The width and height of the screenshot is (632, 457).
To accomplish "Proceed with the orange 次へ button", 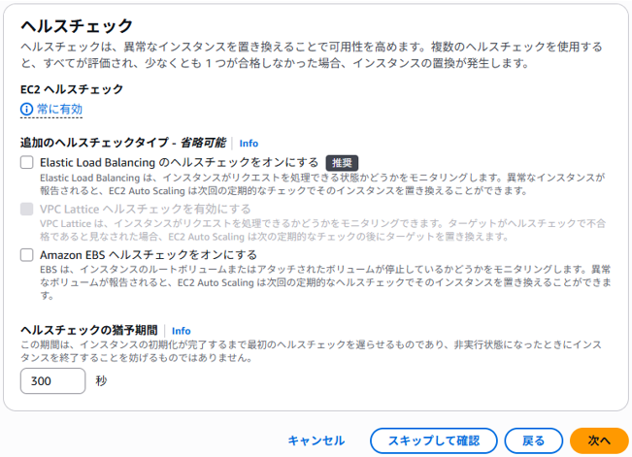I will (599, 441).
